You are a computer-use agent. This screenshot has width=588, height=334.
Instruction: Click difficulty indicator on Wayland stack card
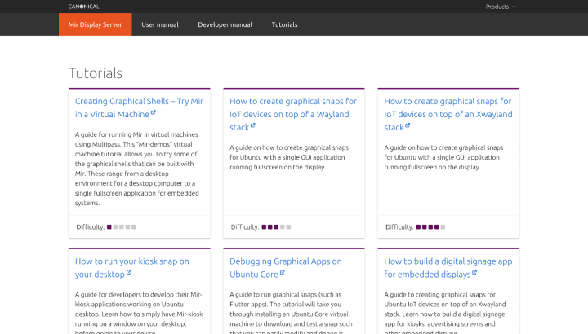(276, 227)
